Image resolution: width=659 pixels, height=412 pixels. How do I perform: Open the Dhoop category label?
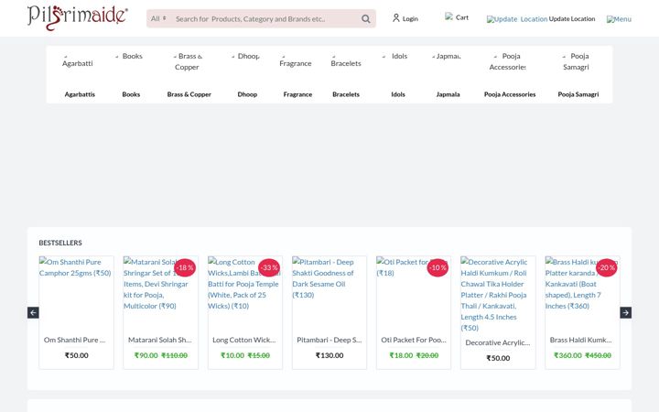247,94
